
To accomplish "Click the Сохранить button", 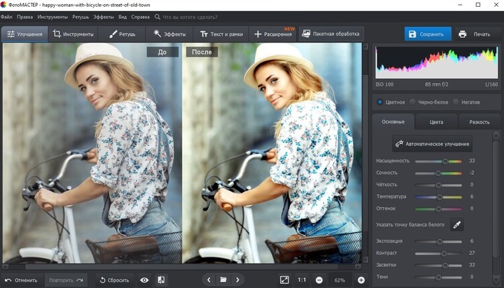I will click(428, 34).
